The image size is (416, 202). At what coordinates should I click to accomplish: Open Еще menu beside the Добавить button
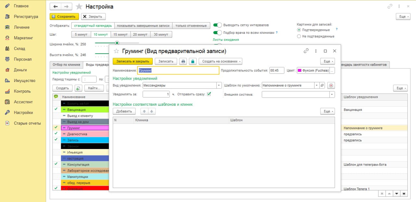(327, 111)
